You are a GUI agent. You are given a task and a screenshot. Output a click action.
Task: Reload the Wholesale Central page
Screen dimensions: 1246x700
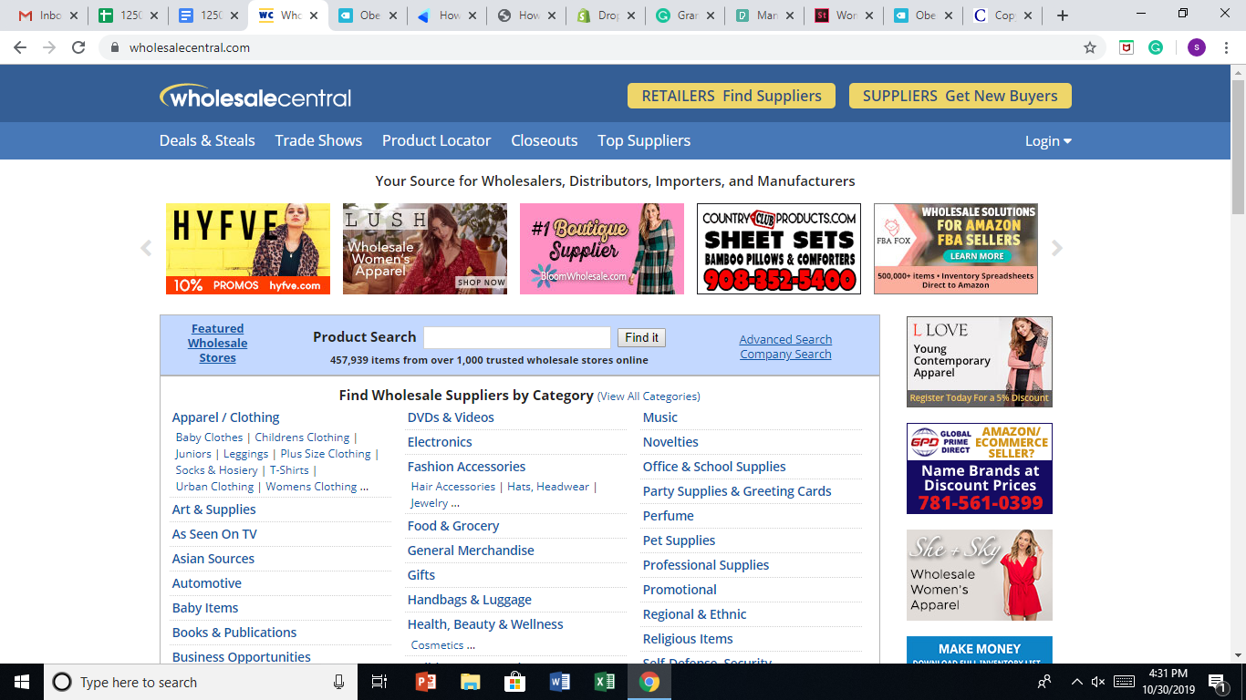coord(78,47)
